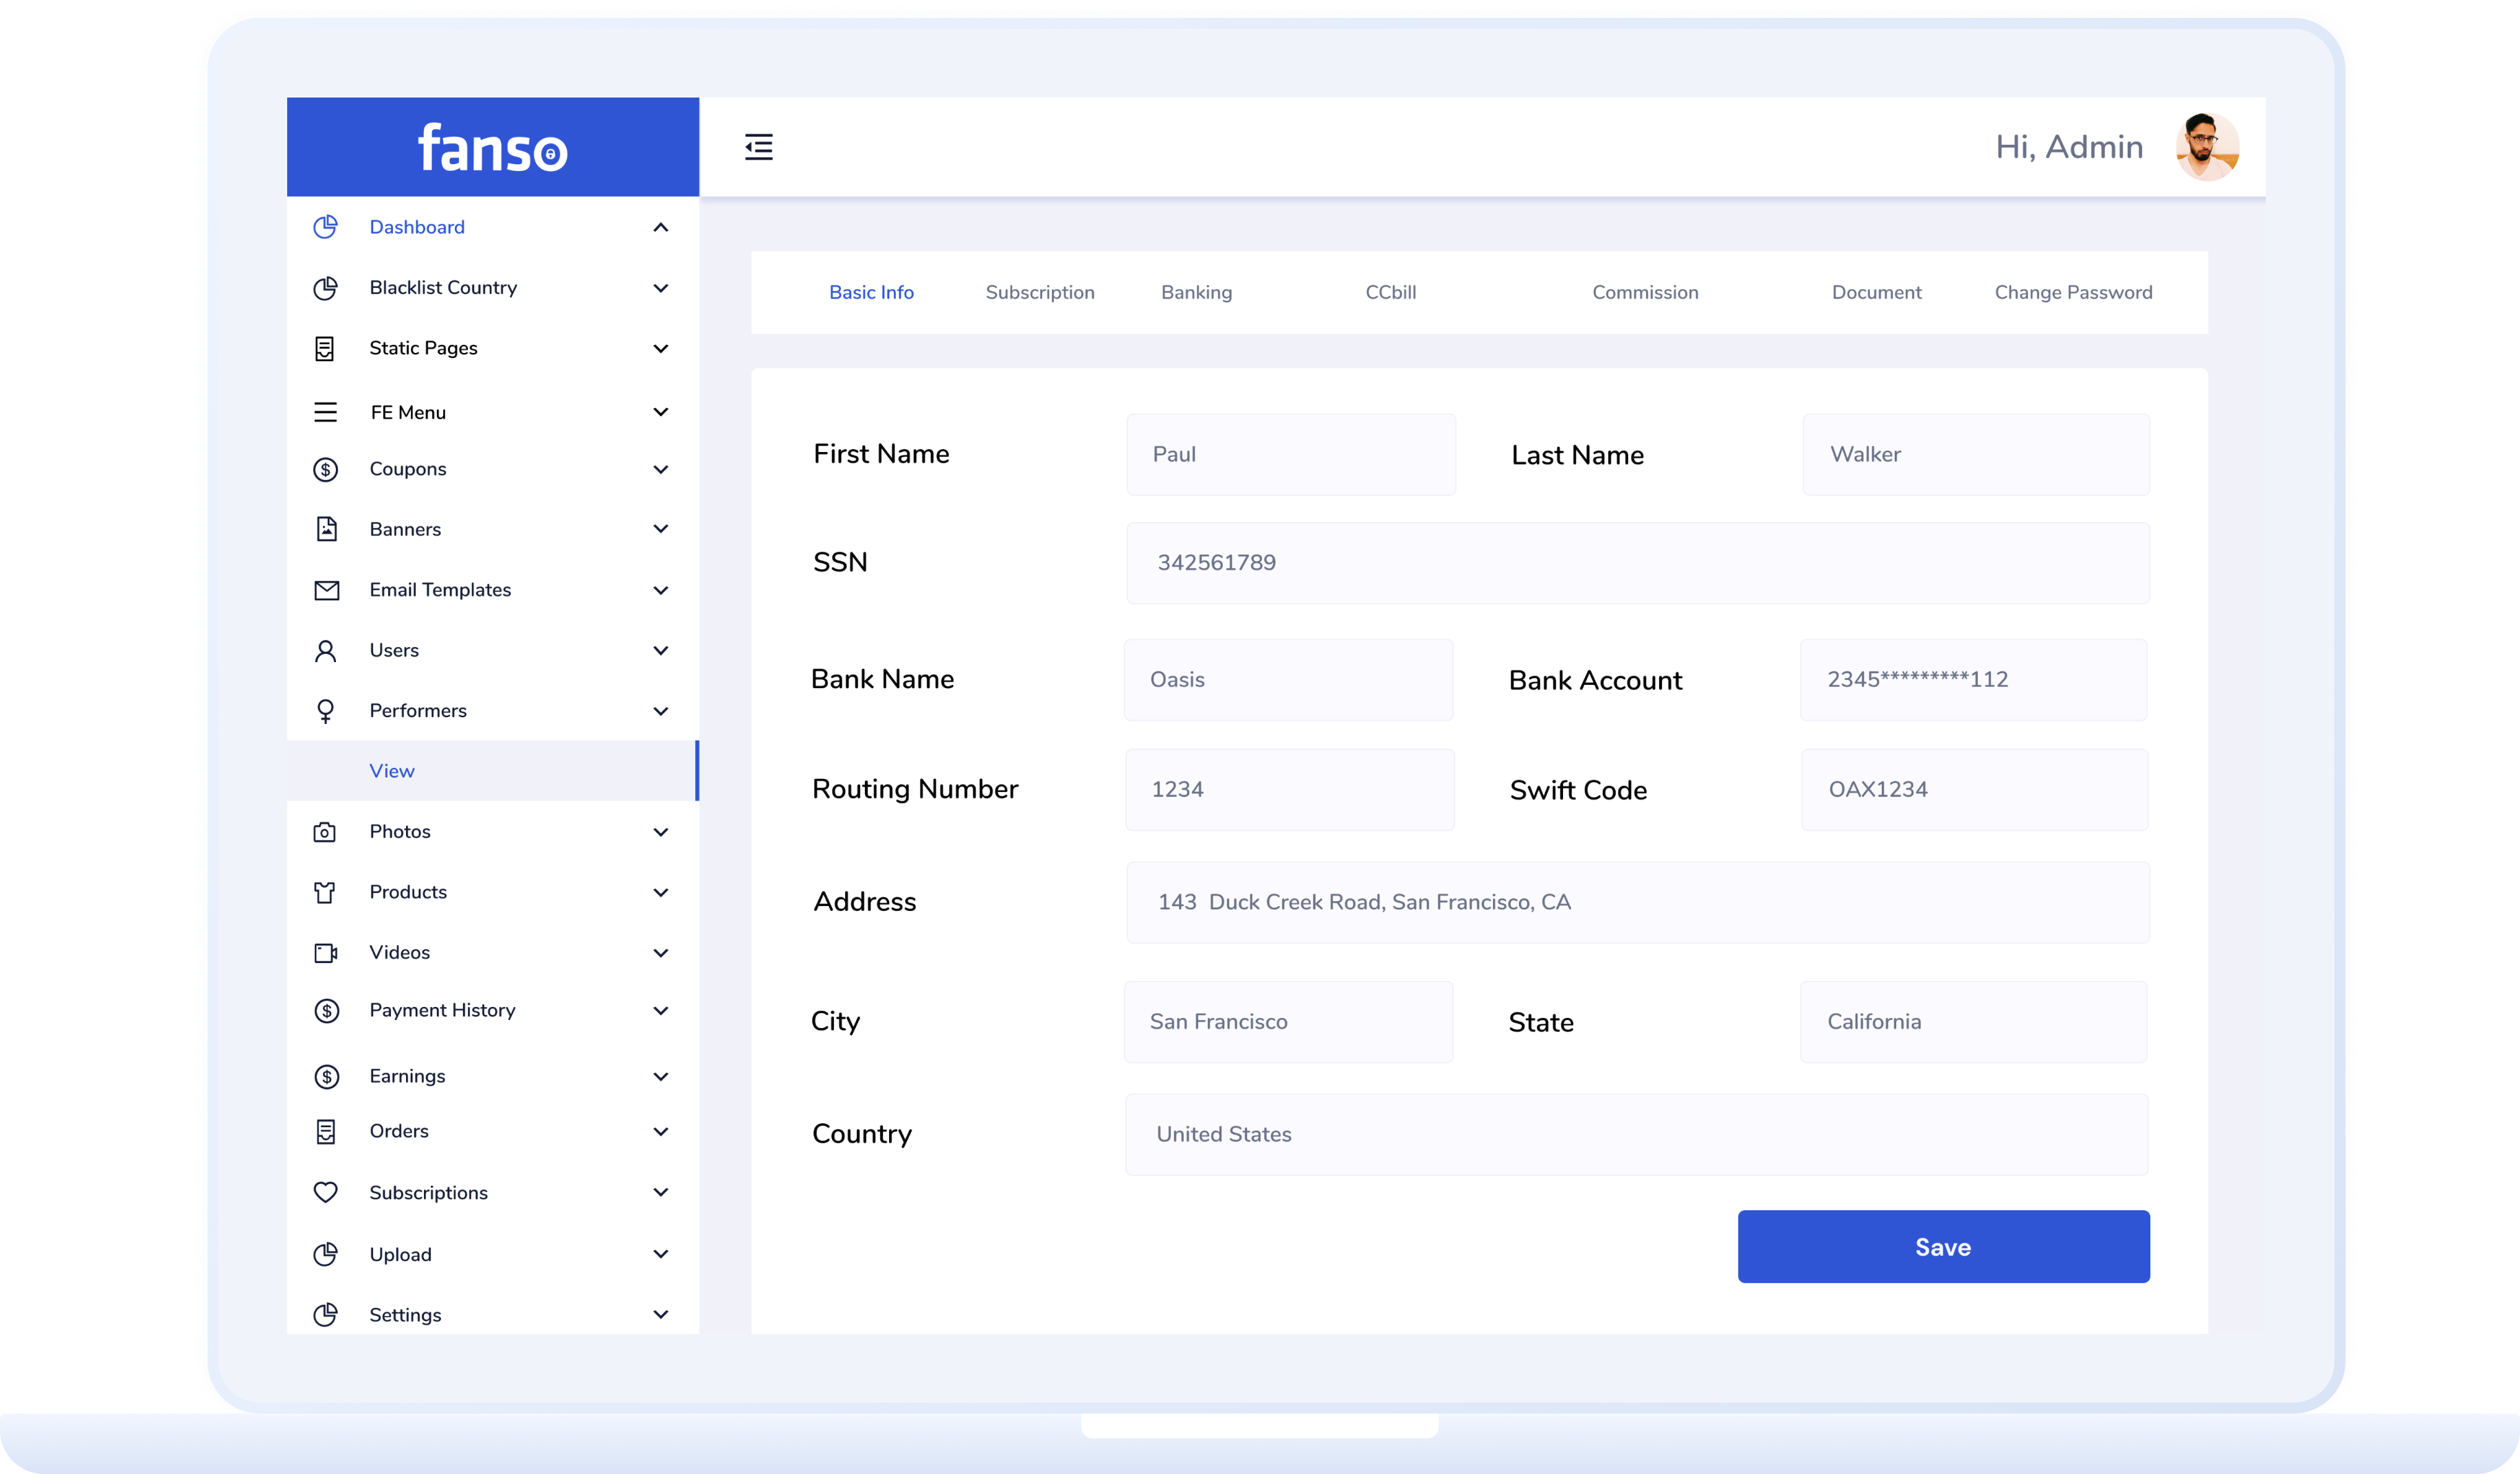Click the Users person icon
The width and height of the screenshot is (2520, 1474).
point(325,651)
